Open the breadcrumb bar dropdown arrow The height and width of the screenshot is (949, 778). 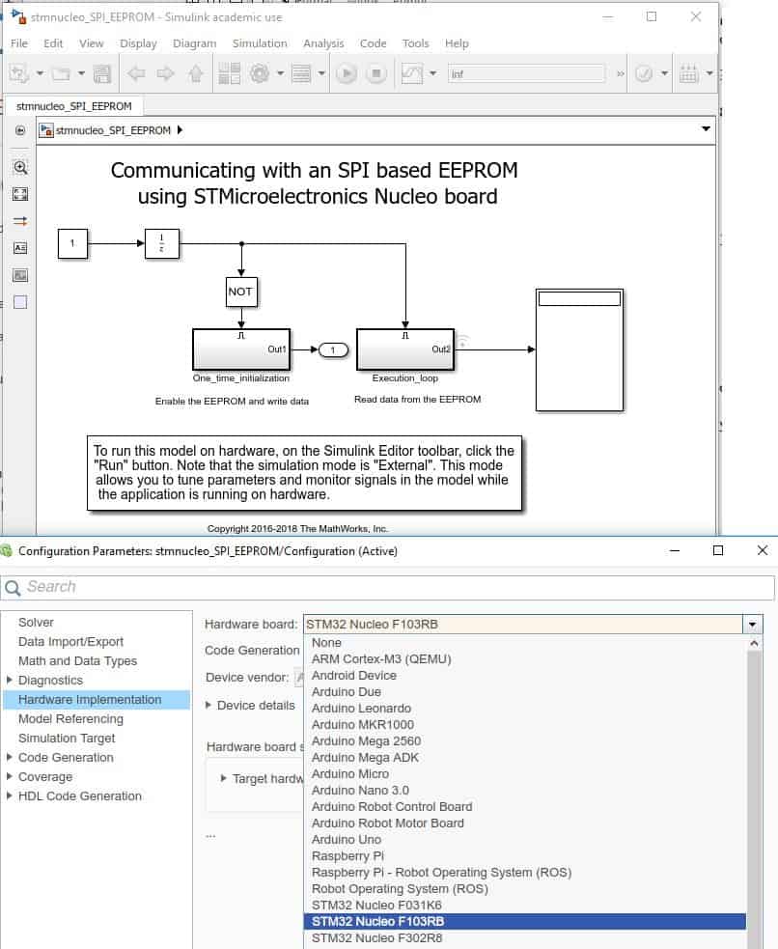coord(706,129)
